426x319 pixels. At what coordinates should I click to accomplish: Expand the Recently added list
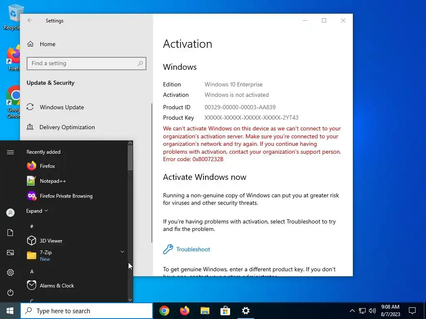tap(37, 211)
